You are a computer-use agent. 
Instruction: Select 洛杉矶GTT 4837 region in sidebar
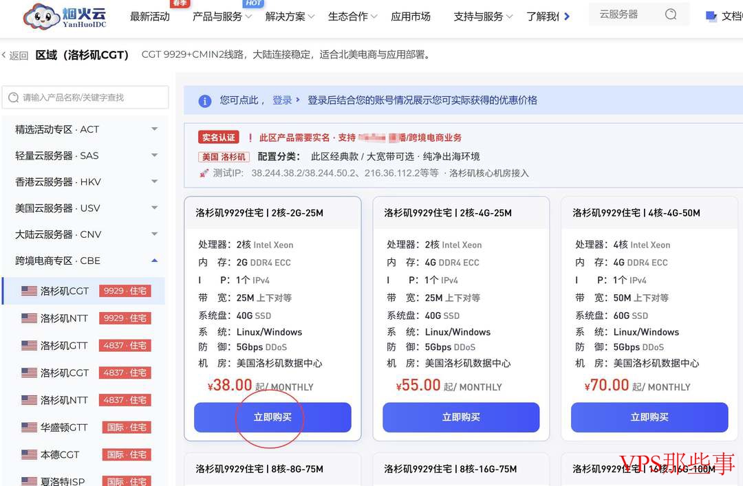84,346
